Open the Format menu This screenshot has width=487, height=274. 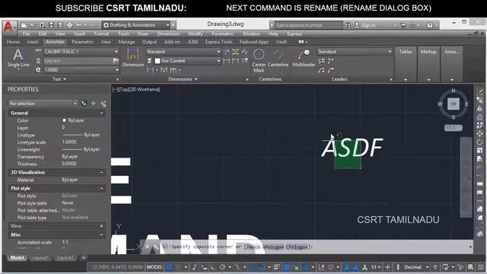click(x=101, y=33)
